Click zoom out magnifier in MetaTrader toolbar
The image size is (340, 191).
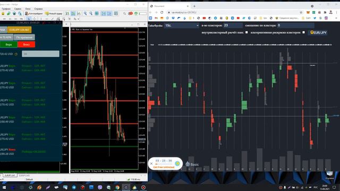(91, 13)
